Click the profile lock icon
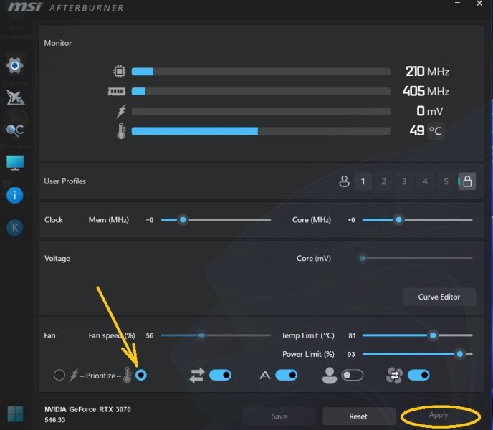Screen dimensions: 493x430 click(466, 181)
